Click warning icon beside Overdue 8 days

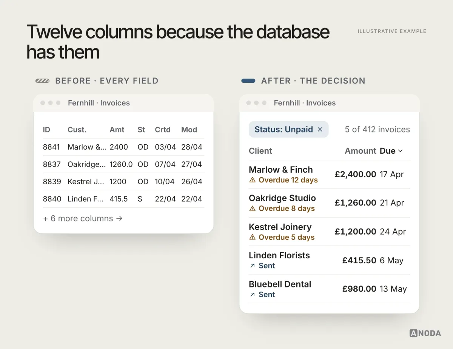tap(253, 208)
